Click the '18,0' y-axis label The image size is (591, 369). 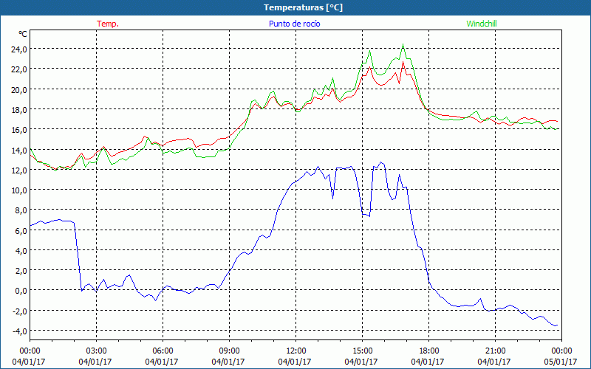coord(20,110)
